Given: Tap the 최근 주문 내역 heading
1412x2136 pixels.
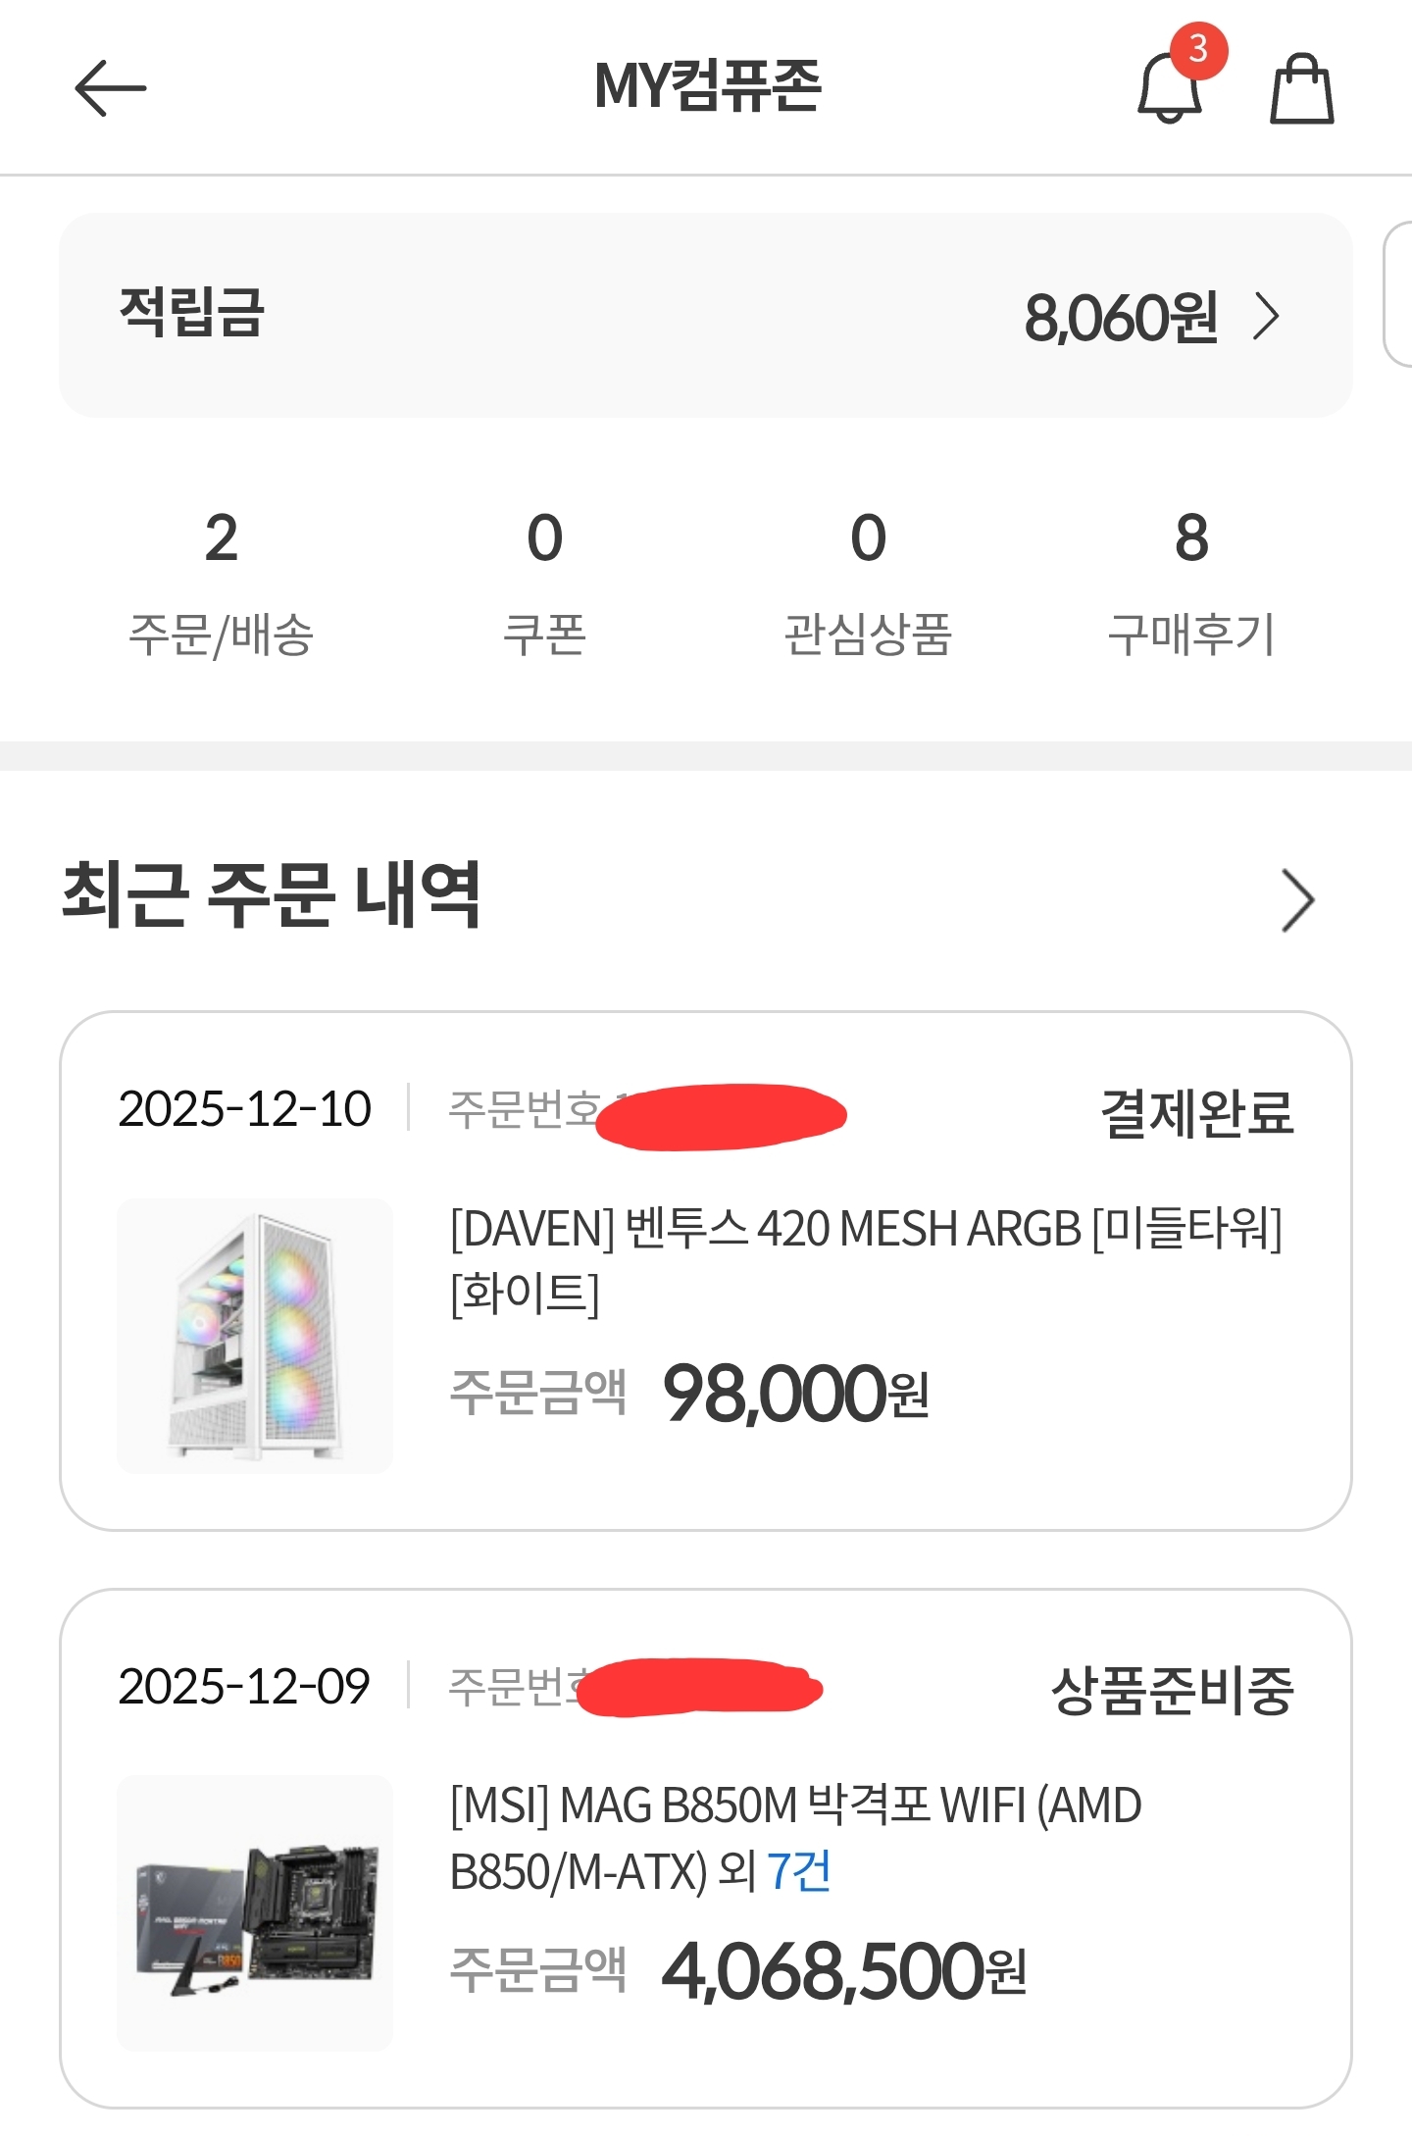Looking at the screenshot, I should (272, 894).
